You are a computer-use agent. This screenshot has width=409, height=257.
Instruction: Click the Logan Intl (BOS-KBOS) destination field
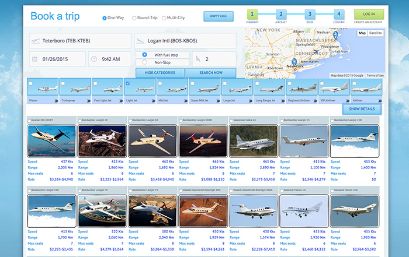(x=185, y=41)
